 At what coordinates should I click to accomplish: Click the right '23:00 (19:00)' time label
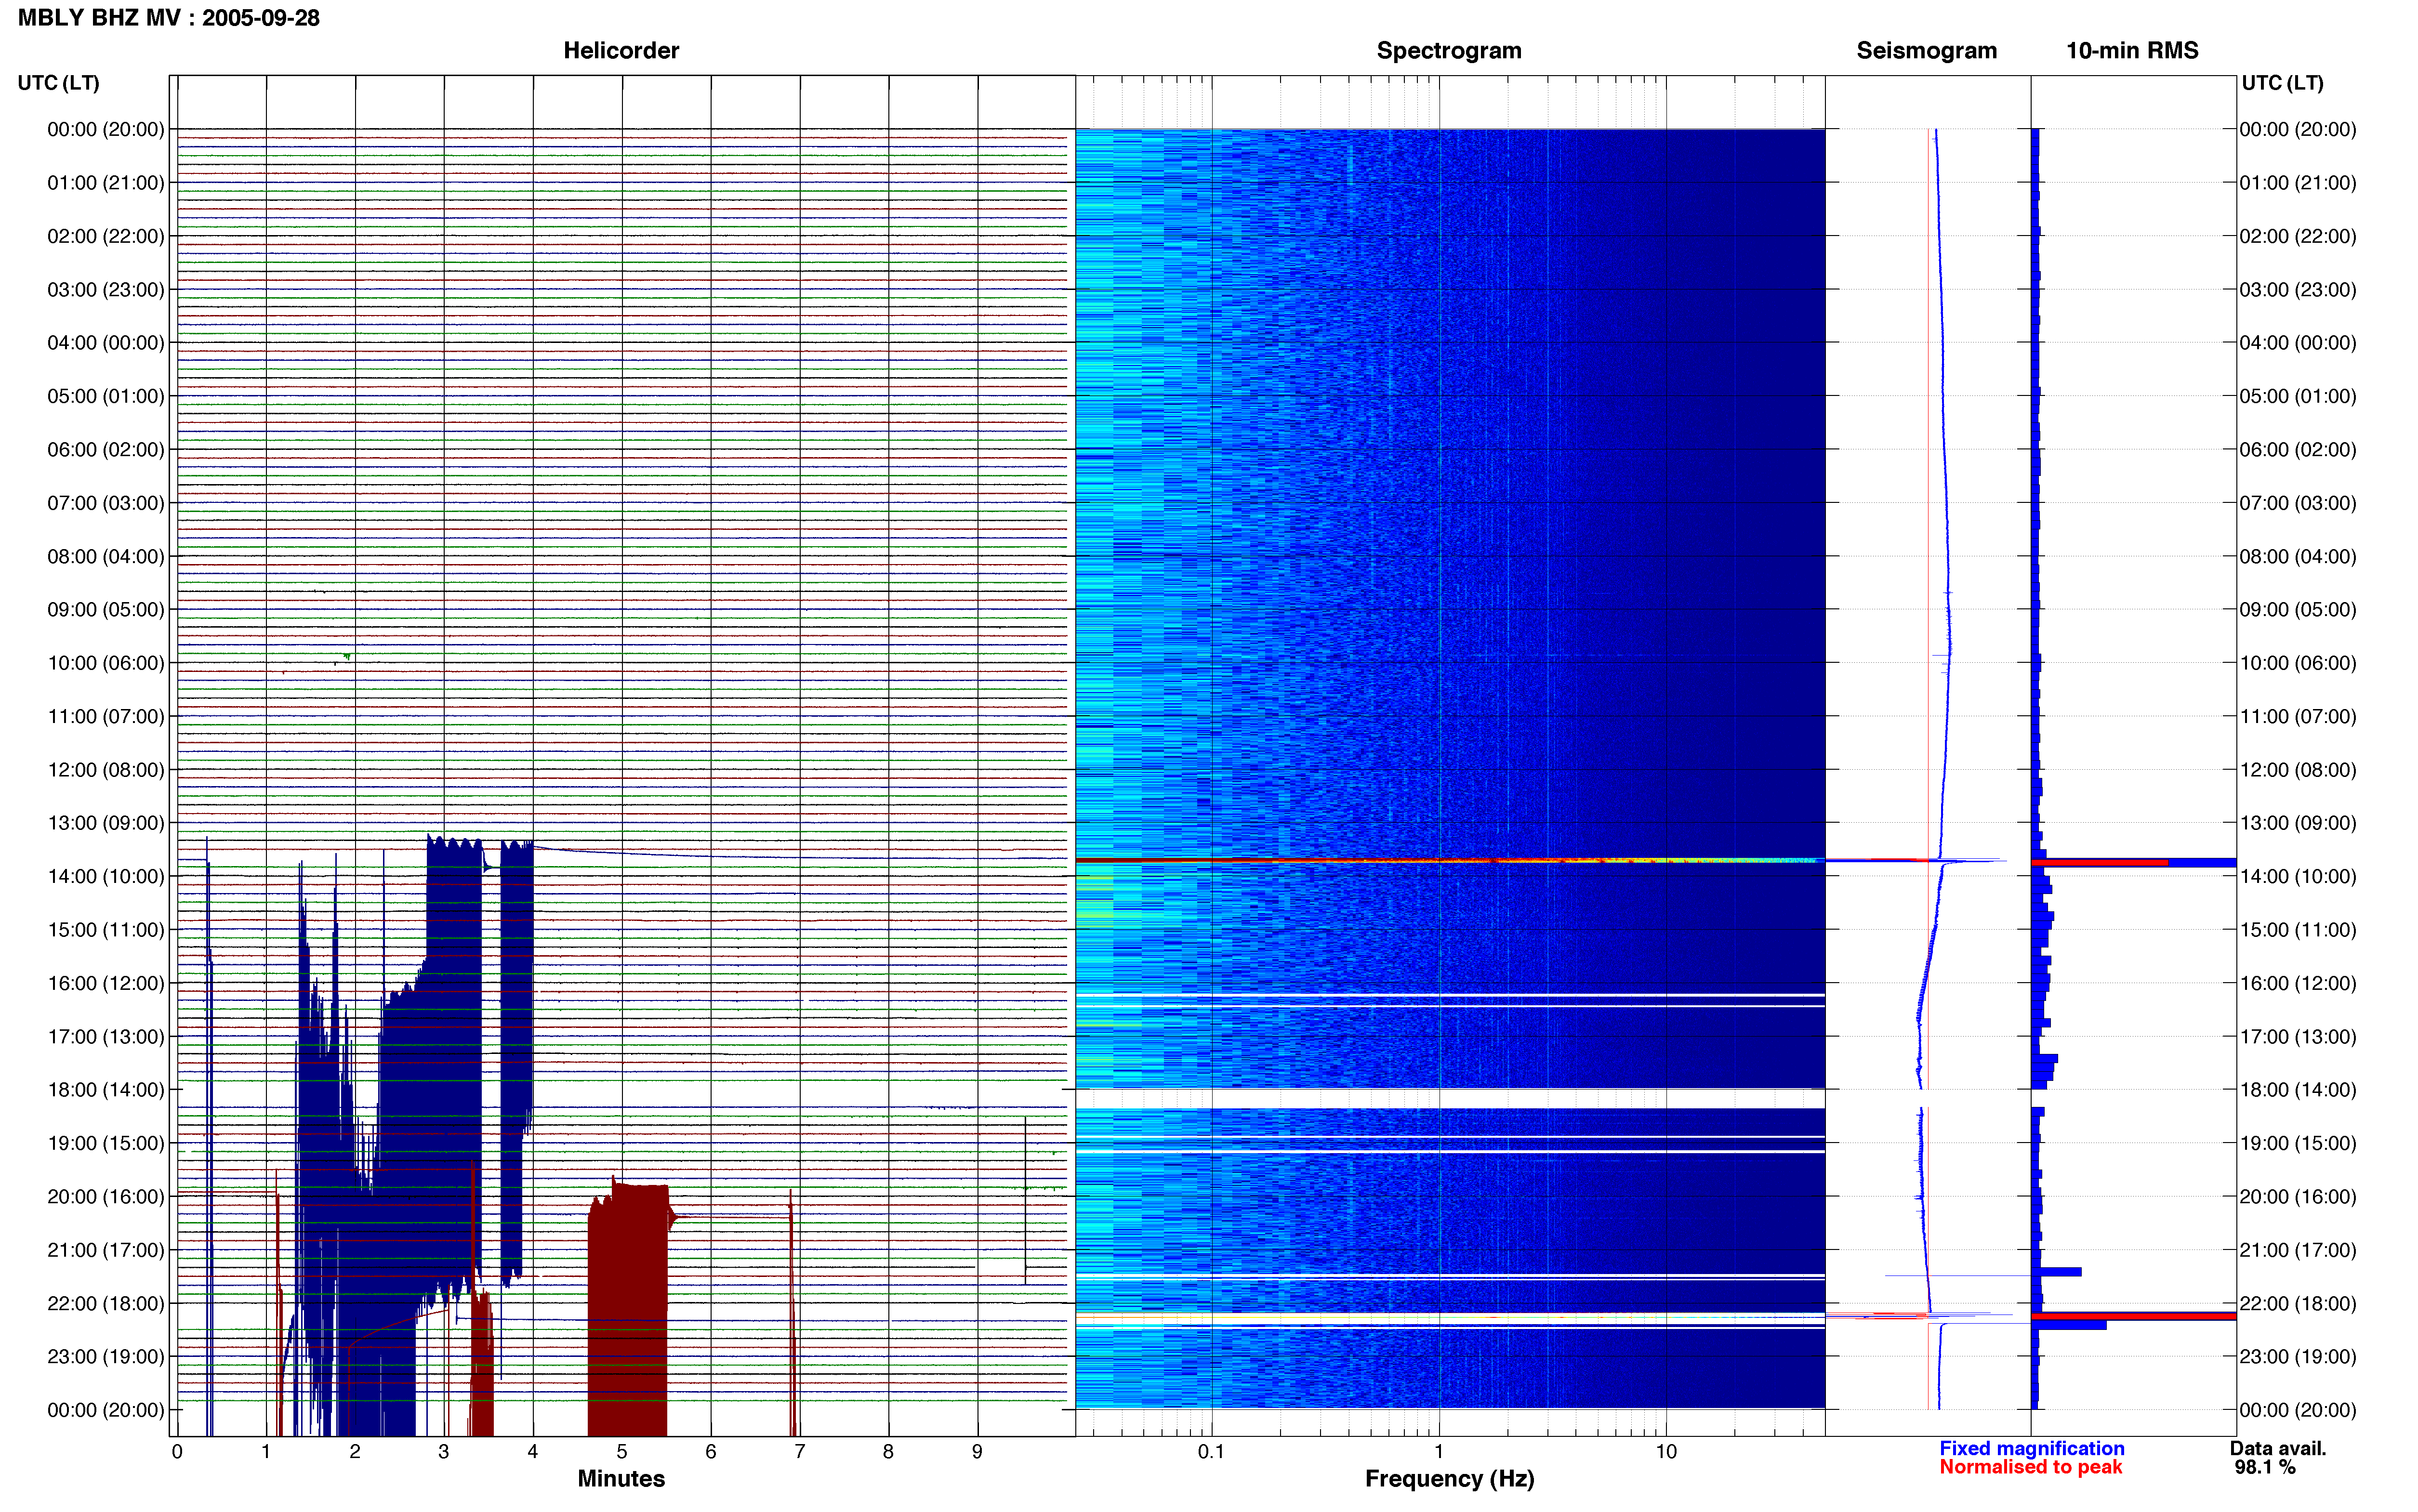pyautogui.click(x=2298, y=1356)
